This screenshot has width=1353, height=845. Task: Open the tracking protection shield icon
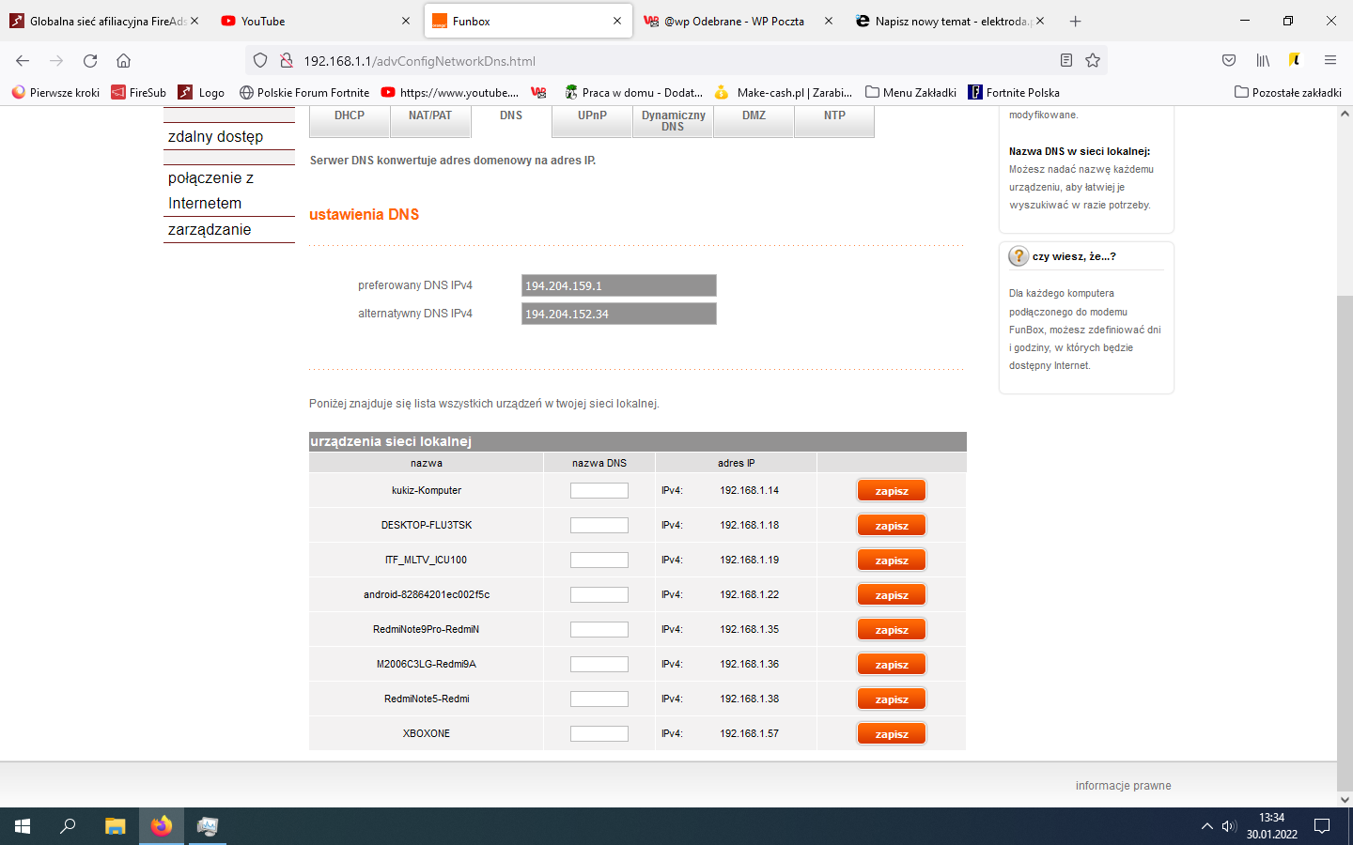pos(260,61)
